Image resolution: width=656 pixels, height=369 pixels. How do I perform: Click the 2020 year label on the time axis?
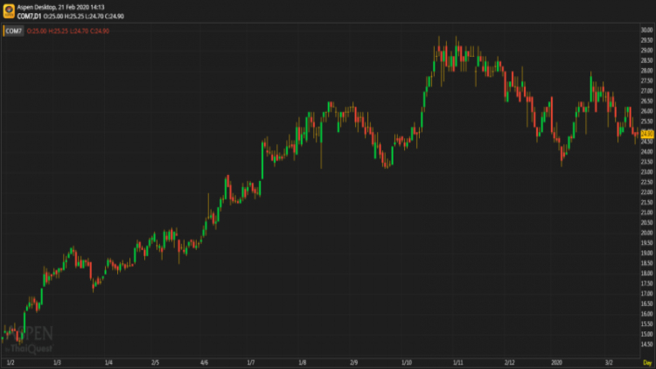click(x=557, y=363)
